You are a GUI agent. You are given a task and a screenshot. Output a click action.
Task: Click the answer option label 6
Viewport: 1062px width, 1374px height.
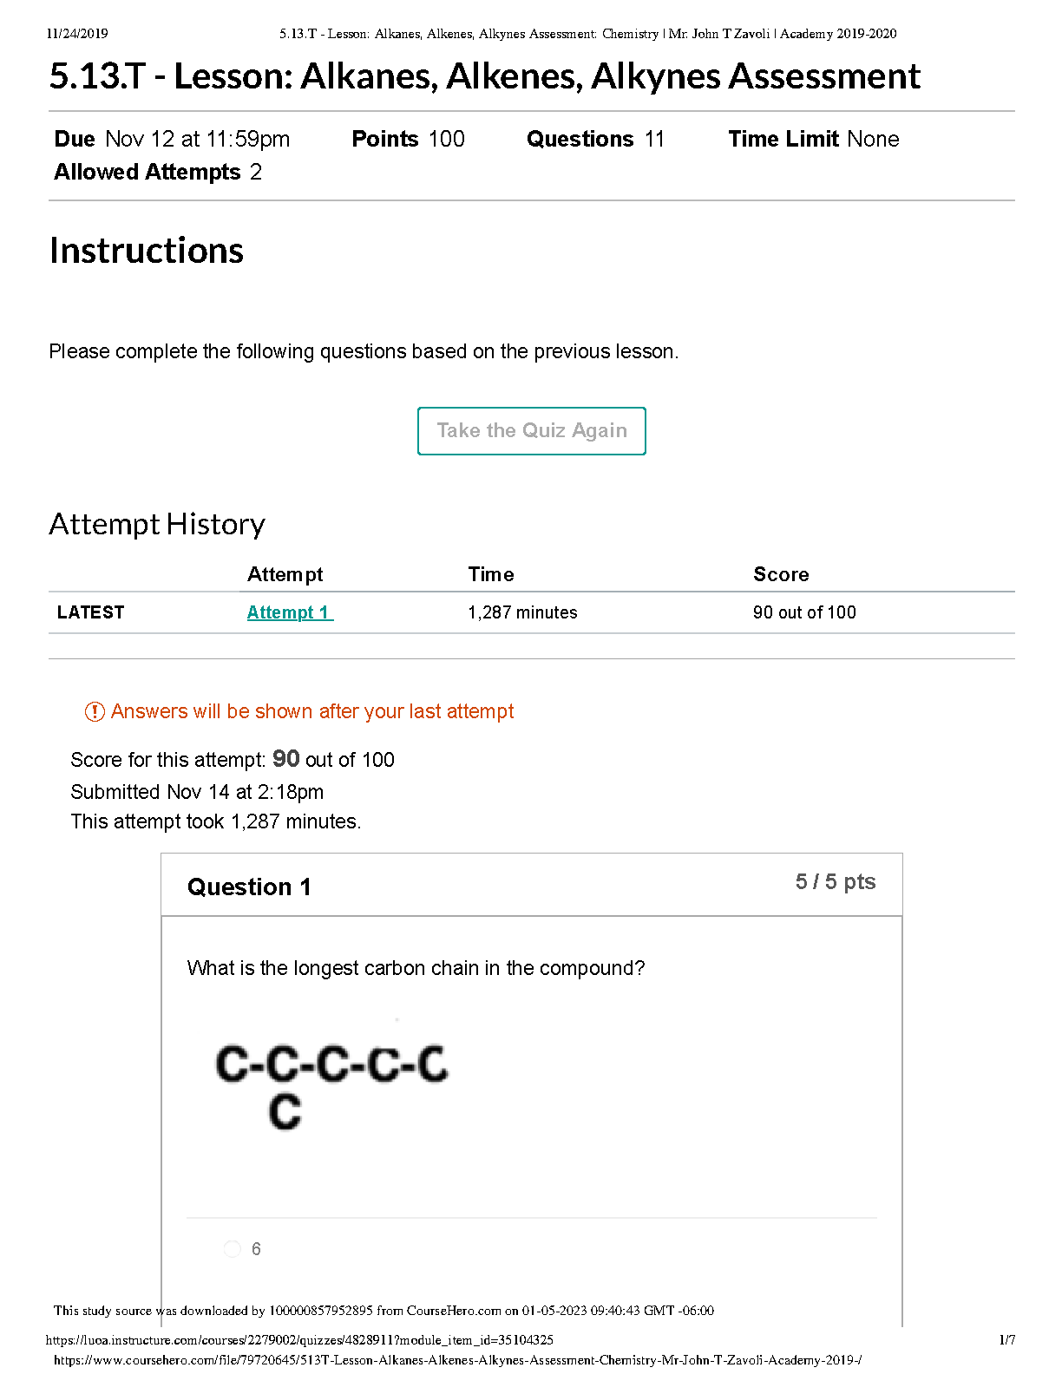tap(256, 1249)
